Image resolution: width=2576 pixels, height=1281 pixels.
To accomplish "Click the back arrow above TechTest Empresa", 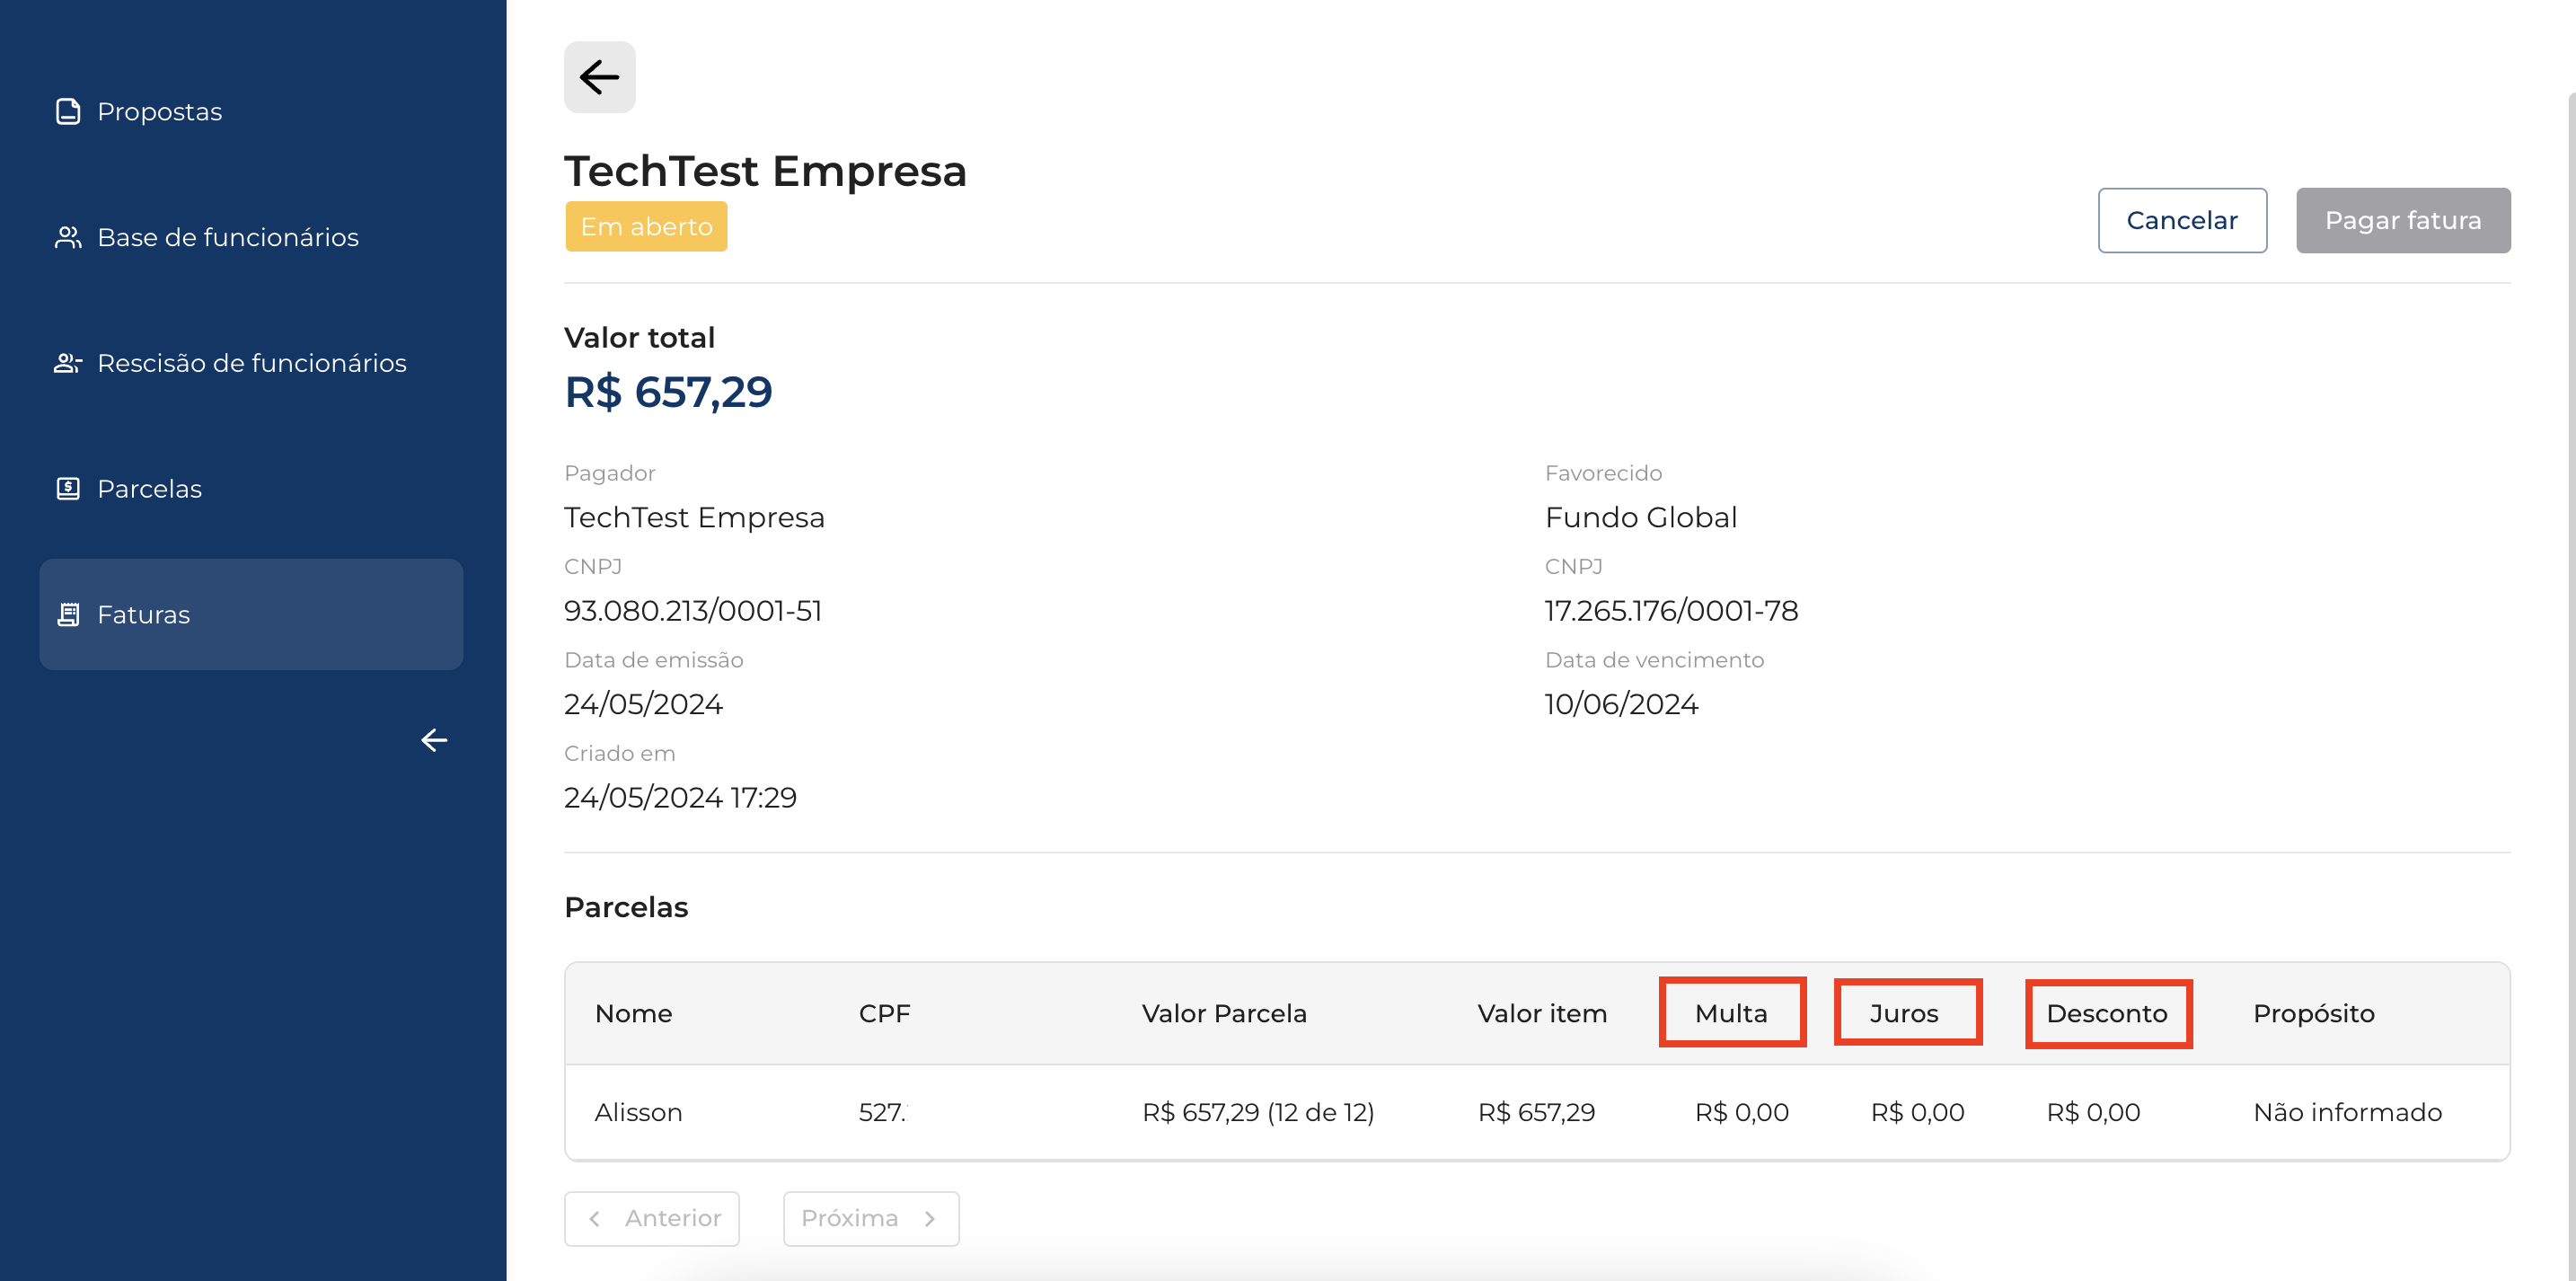I will pos(599,77).
